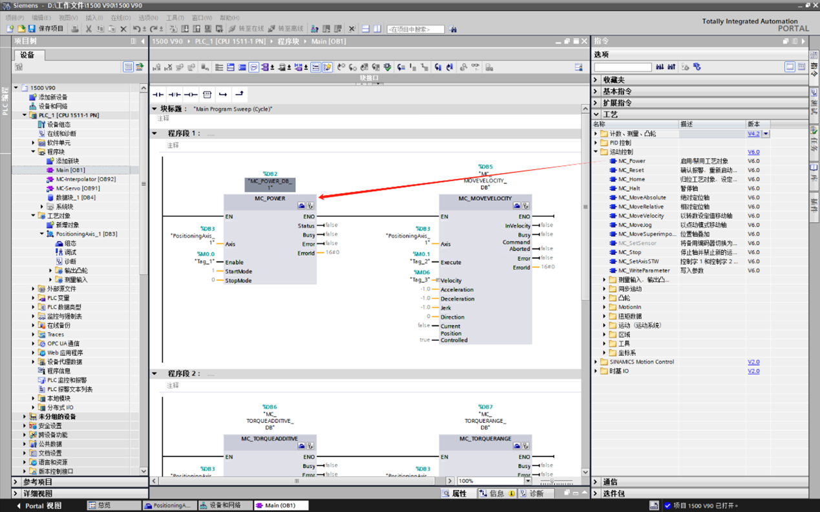
Task: Click the go online (转至在线) button
Action: click(x=246, y=29)
